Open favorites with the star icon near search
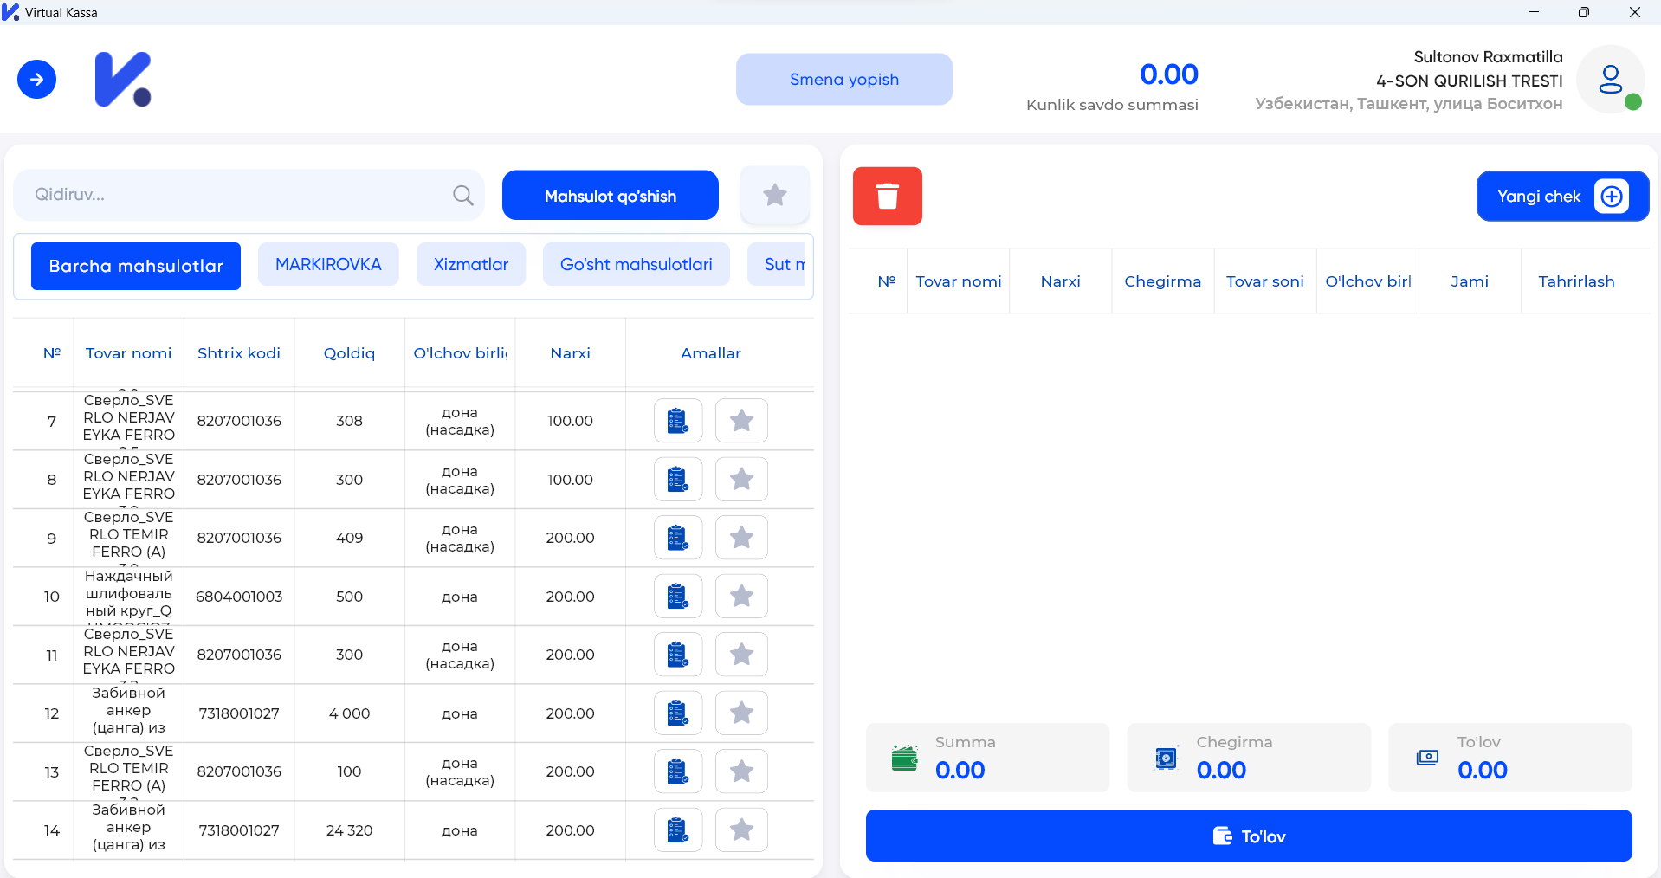 click(774, 195)
